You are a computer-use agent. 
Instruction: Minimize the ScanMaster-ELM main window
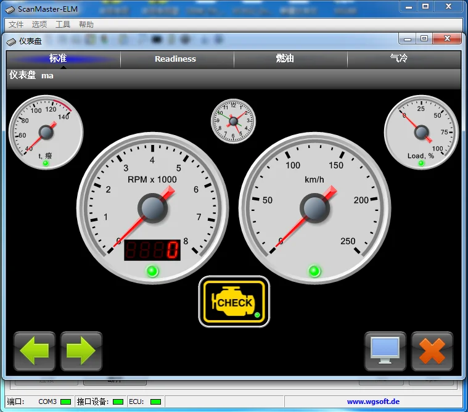(x=409, y=7)
